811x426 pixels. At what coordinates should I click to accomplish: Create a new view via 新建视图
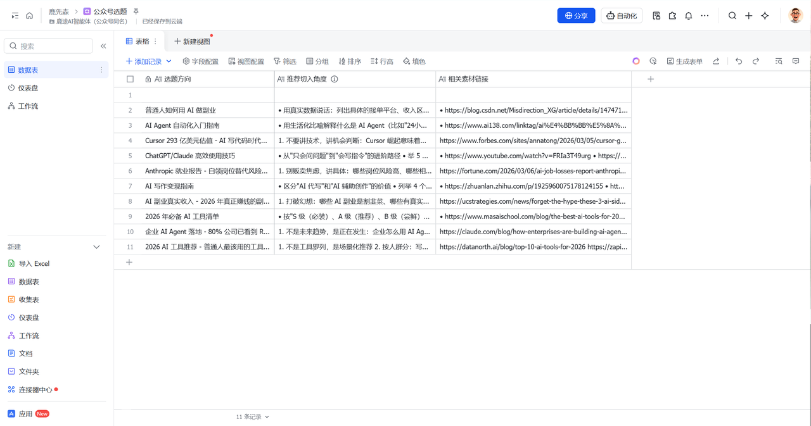(192, 42)
